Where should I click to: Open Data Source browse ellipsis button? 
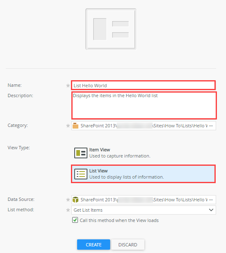click(211, 200)
